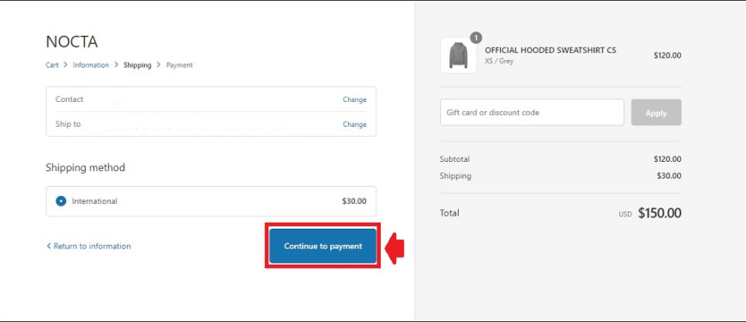Select the International shipping radio button
The width and height of the screenshot is (746, 322).
click(x=61, y=201)
